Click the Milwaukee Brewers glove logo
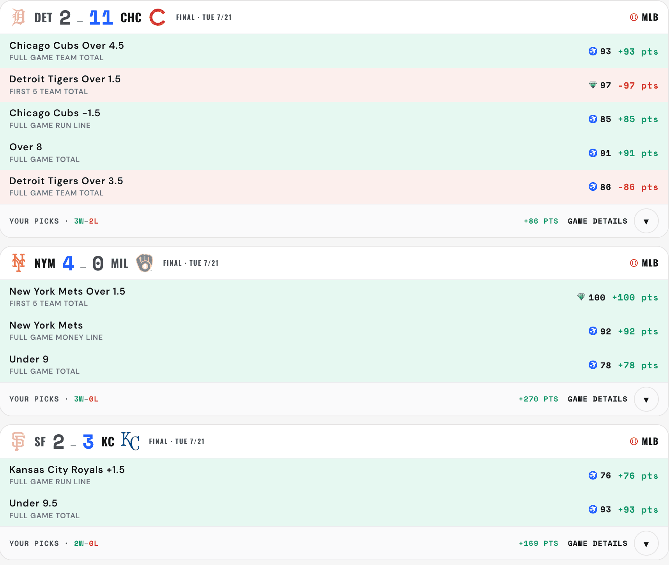This screenshot has height=565, width=669. pyautogui.click(x=145, y=263)
